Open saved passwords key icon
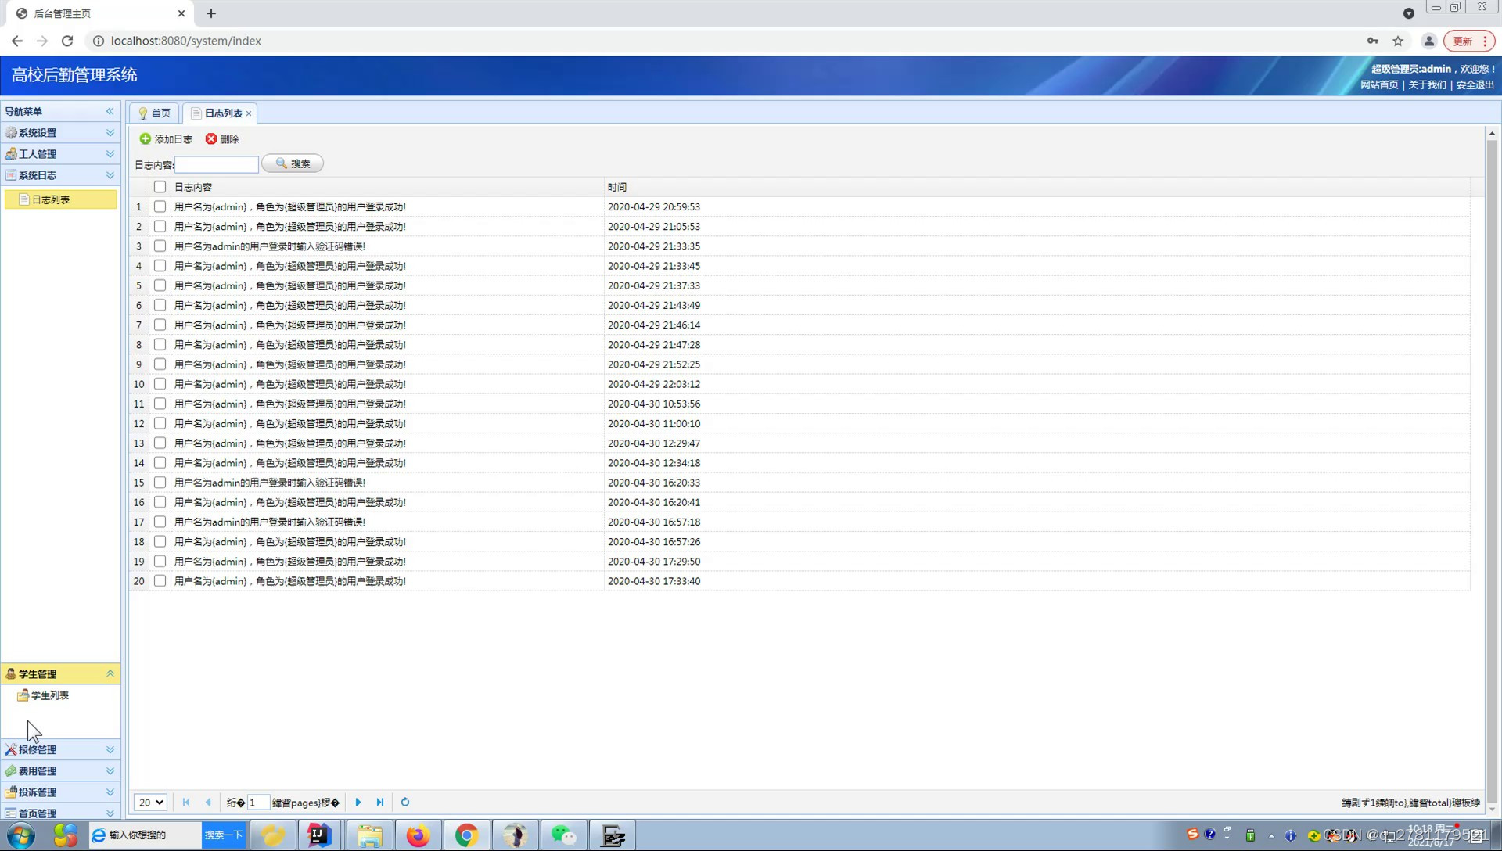Screen dimensions: 1502x851 click(1373, 41)
